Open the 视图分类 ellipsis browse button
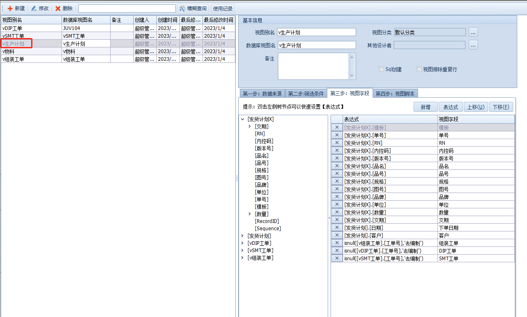Image resolution: width=527 pixels, height=317 pixels. click(x=473, y=32)
